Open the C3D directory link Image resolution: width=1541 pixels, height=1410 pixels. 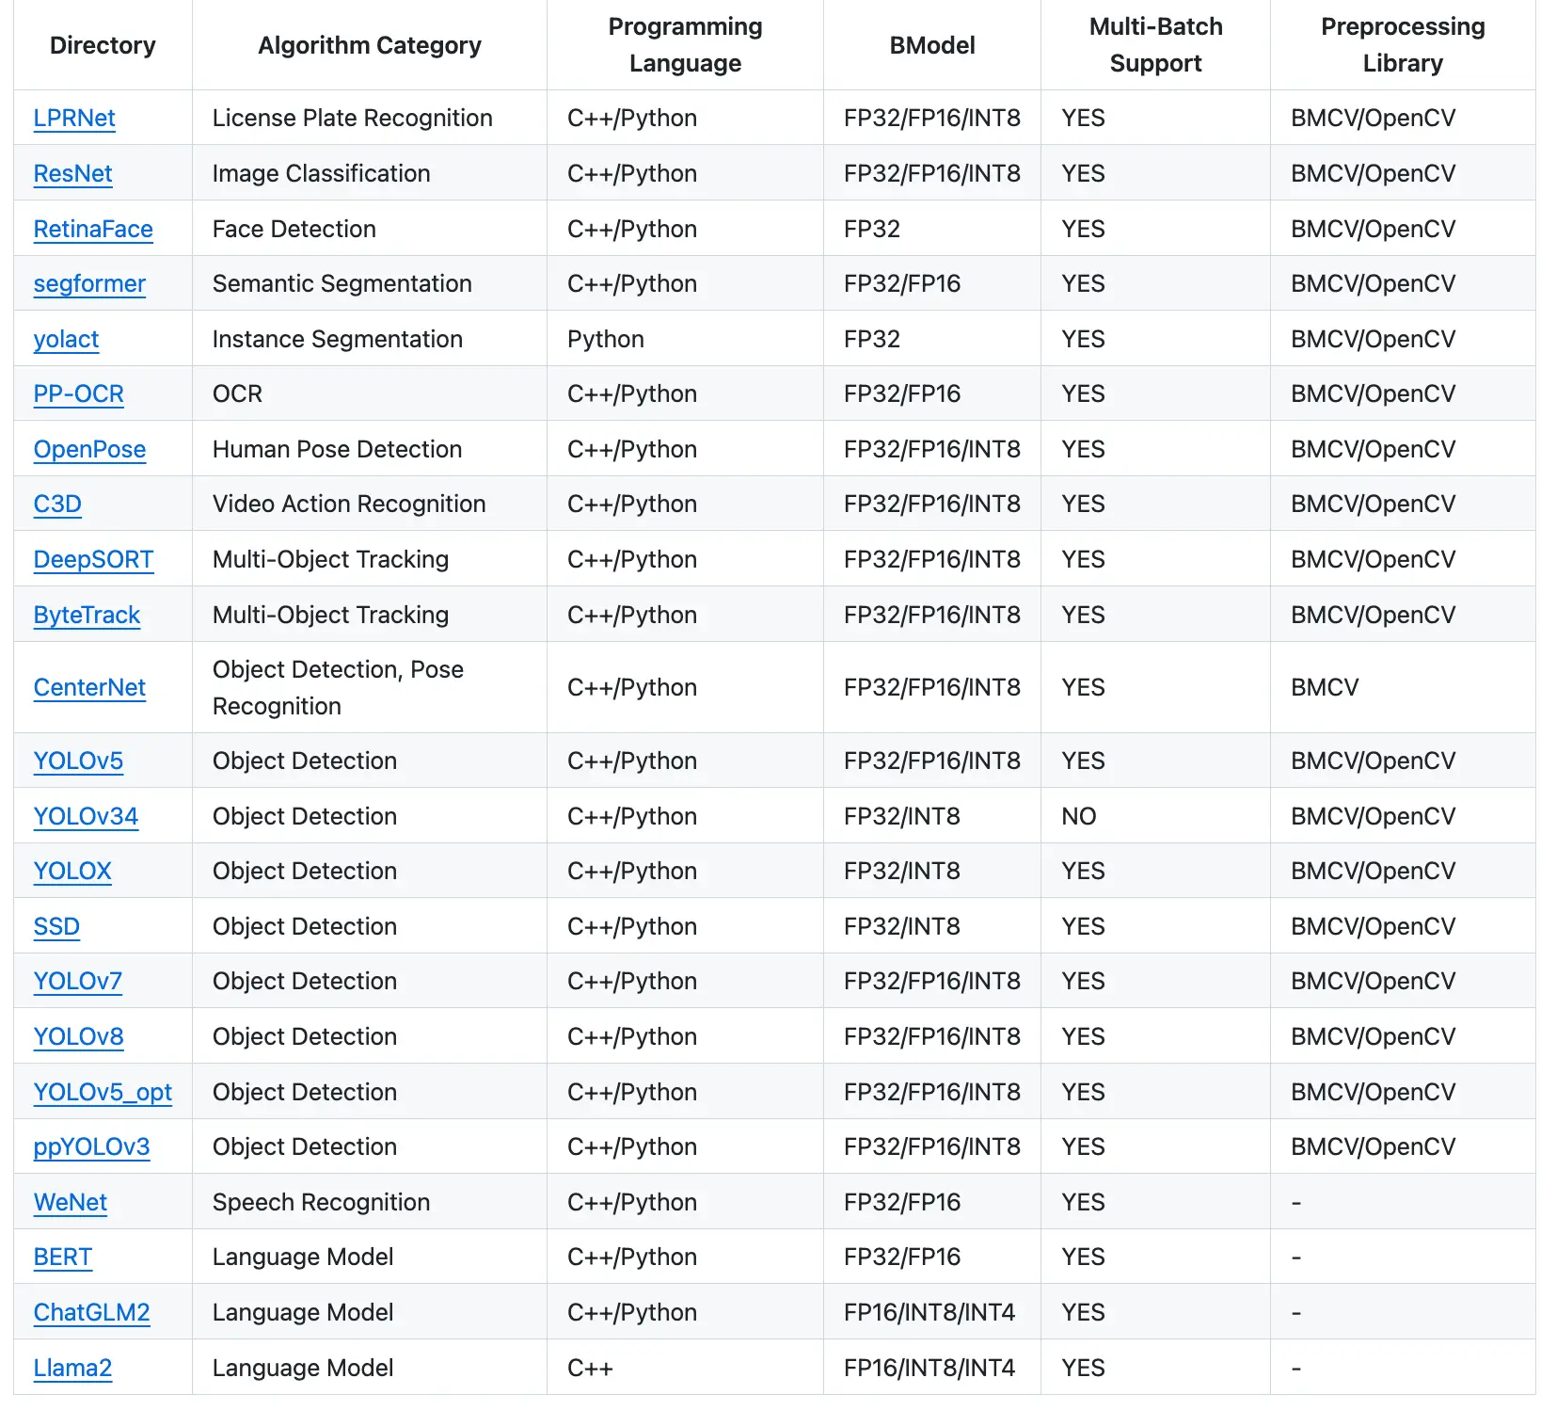pyautogui.click(x=57, y=504)
